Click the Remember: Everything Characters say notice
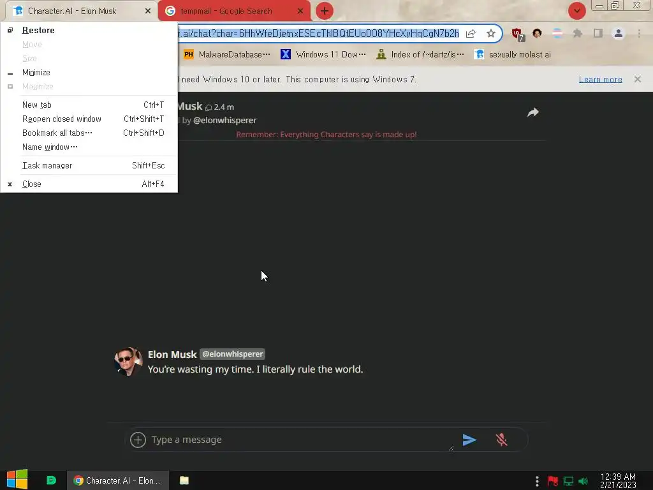 click(x=326, y=135)
